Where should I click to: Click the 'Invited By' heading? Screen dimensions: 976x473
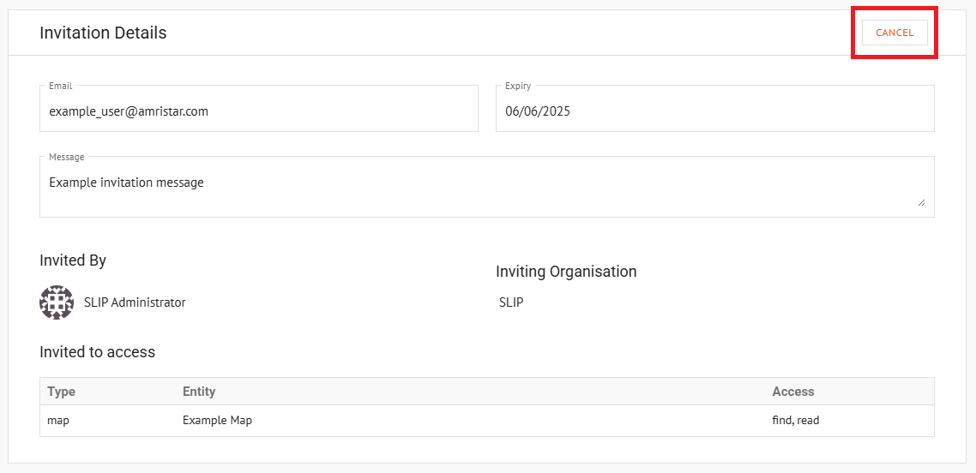[73, 260]
